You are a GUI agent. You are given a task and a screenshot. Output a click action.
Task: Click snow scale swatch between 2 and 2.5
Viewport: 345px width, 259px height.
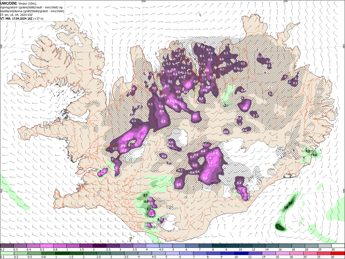coord(99,246)
